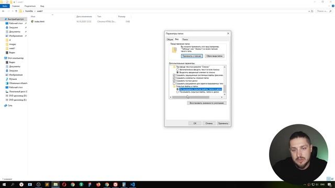The width and height of the screenshot is (335, 188).
Task: Switch to Общие tab in folder options
Action: coord(170,40)
